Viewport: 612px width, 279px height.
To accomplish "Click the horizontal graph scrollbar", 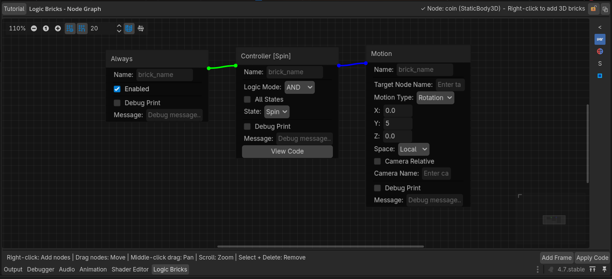I will click(321, 246).
